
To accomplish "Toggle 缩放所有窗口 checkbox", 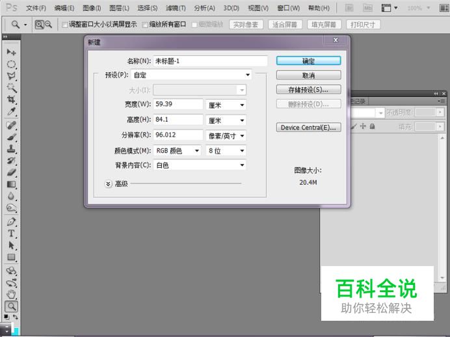I will tap(145, 25).
